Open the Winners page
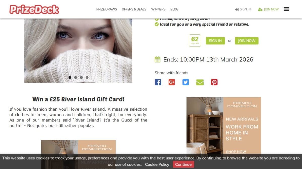The width and height of the screenshot is (302, 169). click(158, 9)
